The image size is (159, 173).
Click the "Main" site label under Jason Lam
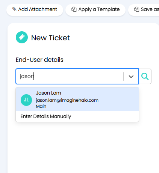tap(41, 106)
